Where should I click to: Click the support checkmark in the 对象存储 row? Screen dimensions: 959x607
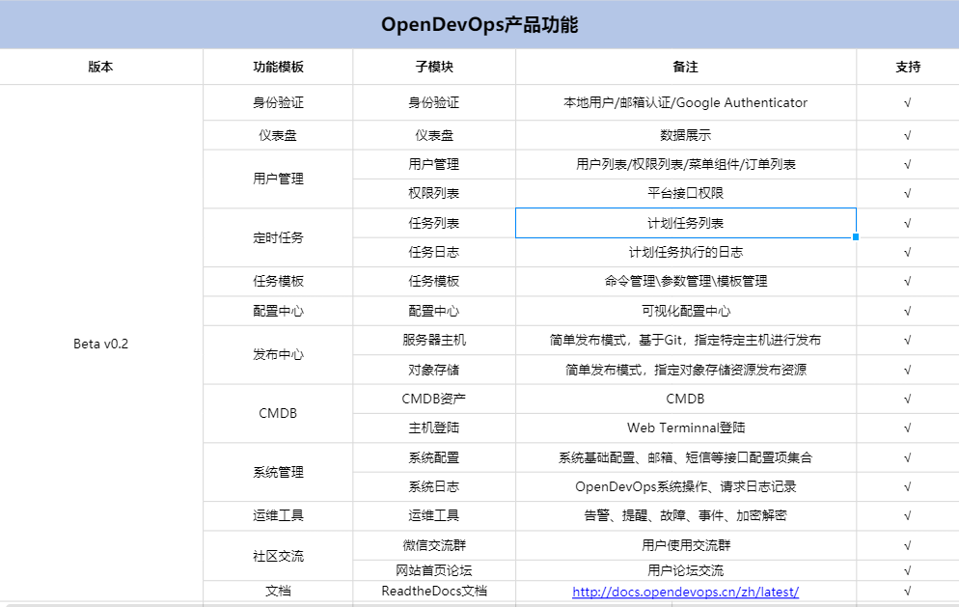coord(908,370)
